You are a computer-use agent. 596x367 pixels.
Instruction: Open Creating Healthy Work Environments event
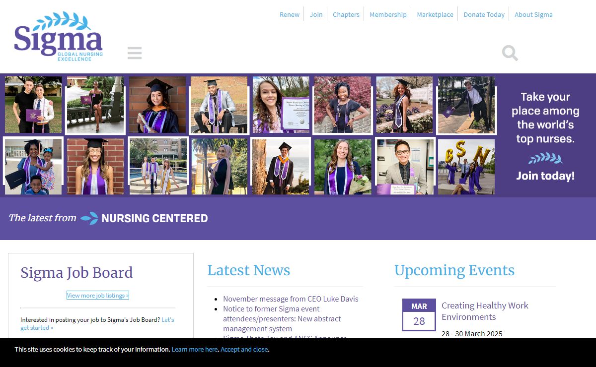point(485,311)
